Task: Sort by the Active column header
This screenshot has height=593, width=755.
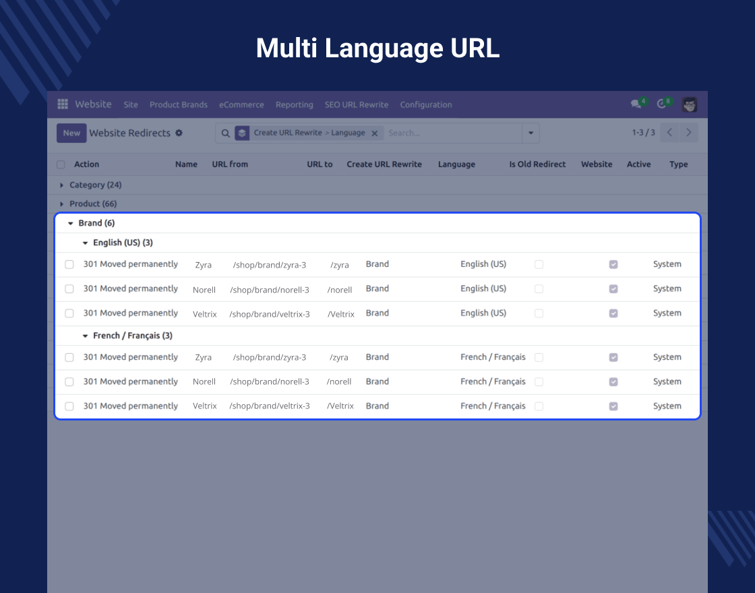Action: click(638, 164)
